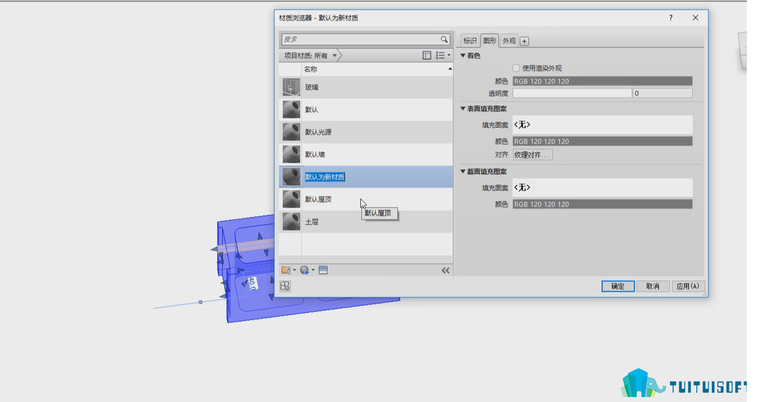Open the material library folder icon
This screenshot has width=761, height=402.
pos(287,270)
